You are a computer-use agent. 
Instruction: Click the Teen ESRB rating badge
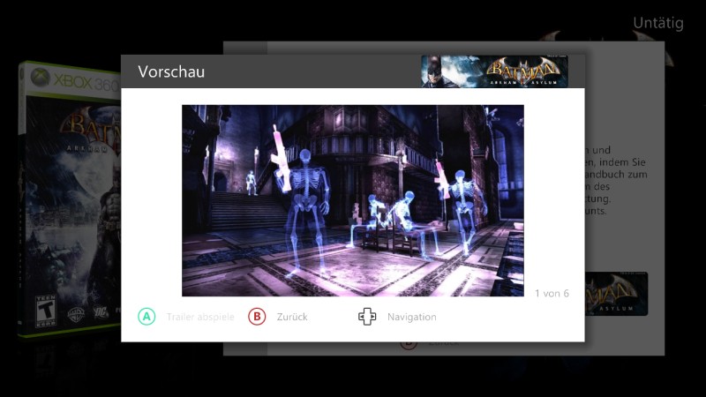tap(46, 311)
